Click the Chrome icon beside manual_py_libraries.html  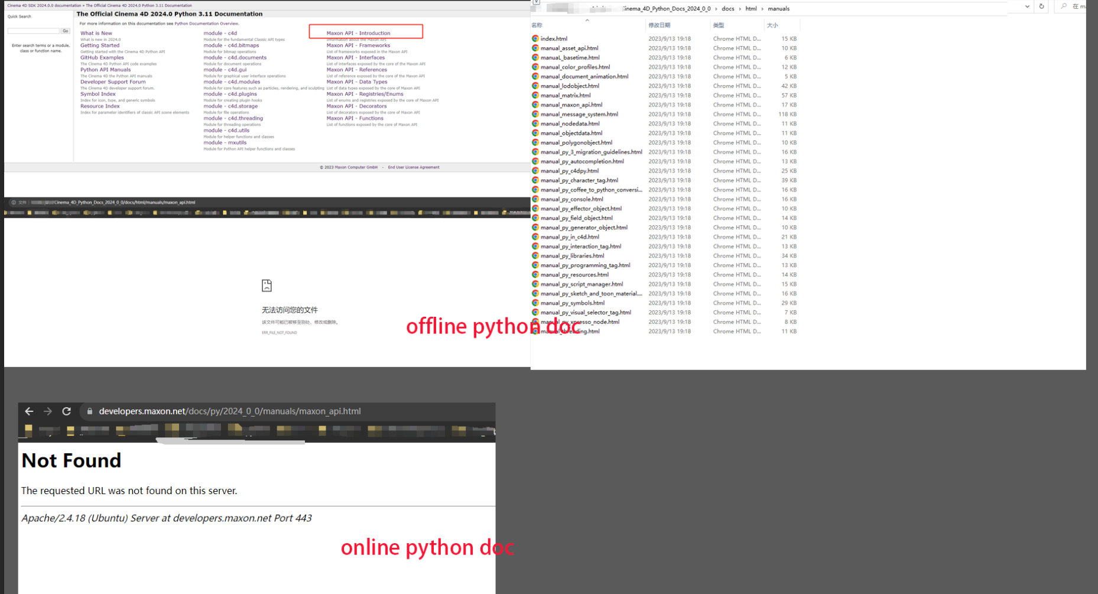pos(535,256)
